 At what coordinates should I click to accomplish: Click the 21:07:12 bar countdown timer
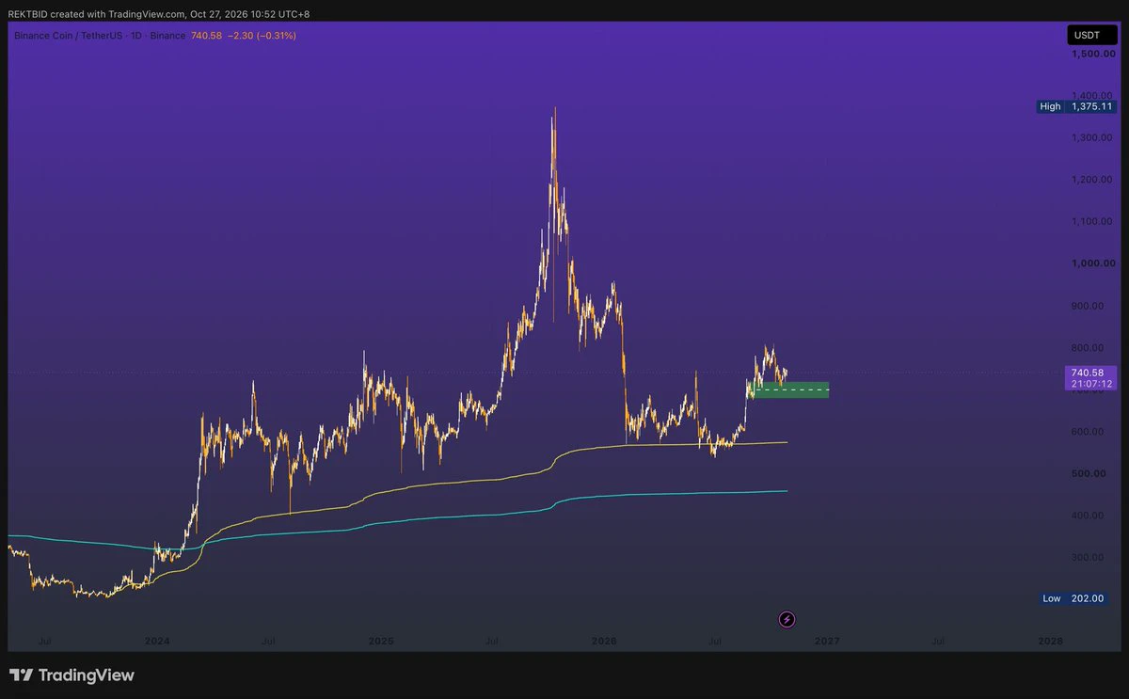(x=1089, y=384)
